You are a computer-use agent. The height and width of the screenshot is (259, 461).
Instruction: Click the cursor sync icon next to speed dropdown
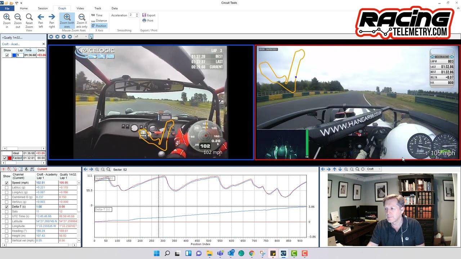91,37
